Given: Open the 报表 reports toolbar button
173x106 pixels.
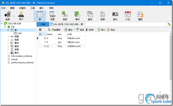Looking at the screenshot, I should point(103,16).
